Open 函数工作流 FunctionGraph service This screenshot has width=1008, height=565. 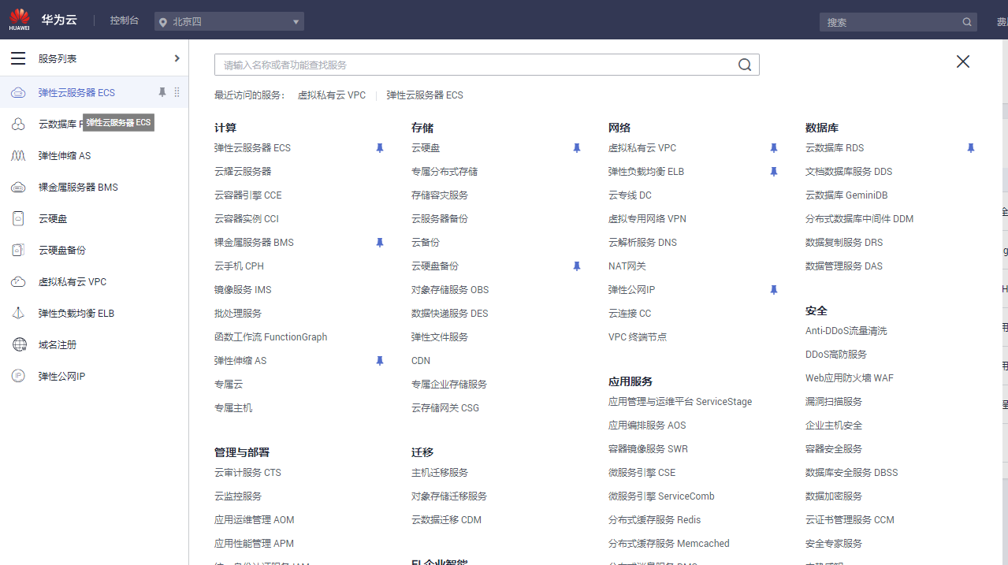click(270, 337)
